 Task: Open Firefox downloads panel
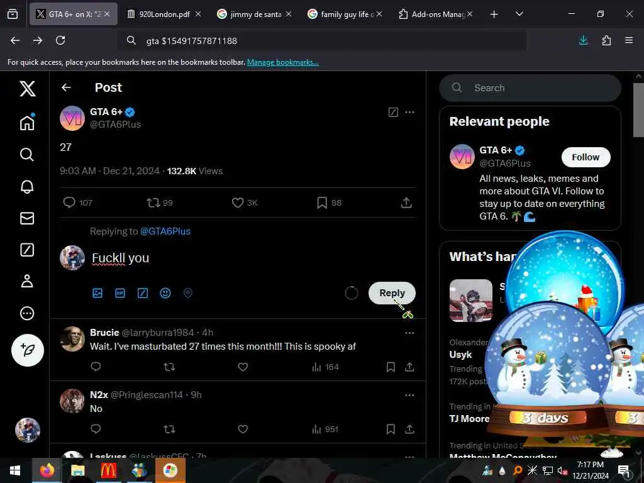583,40
